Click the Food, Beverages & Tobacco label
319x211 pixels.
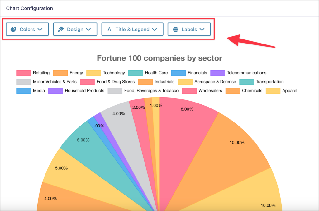[x=151, y=91]
